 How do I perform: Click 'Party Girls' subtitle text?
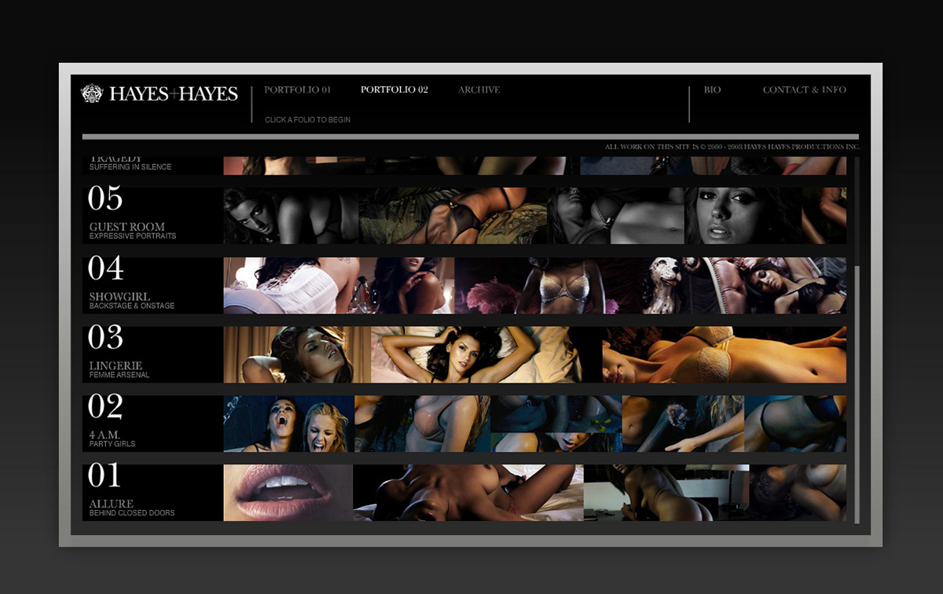[x=112, y=444]
